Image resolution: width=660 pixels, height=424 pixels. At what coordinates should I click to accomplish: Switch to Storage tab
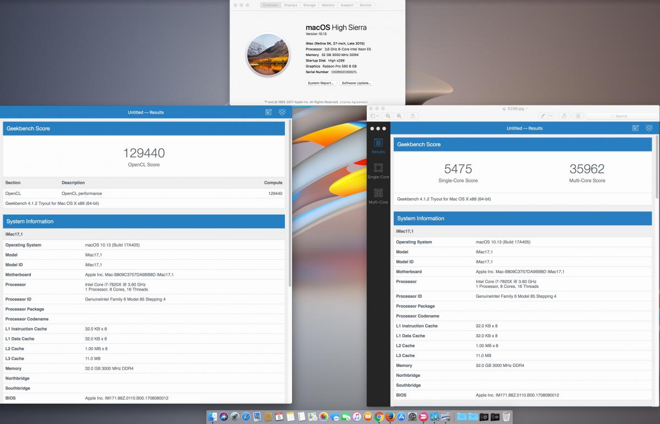(310, 5)
